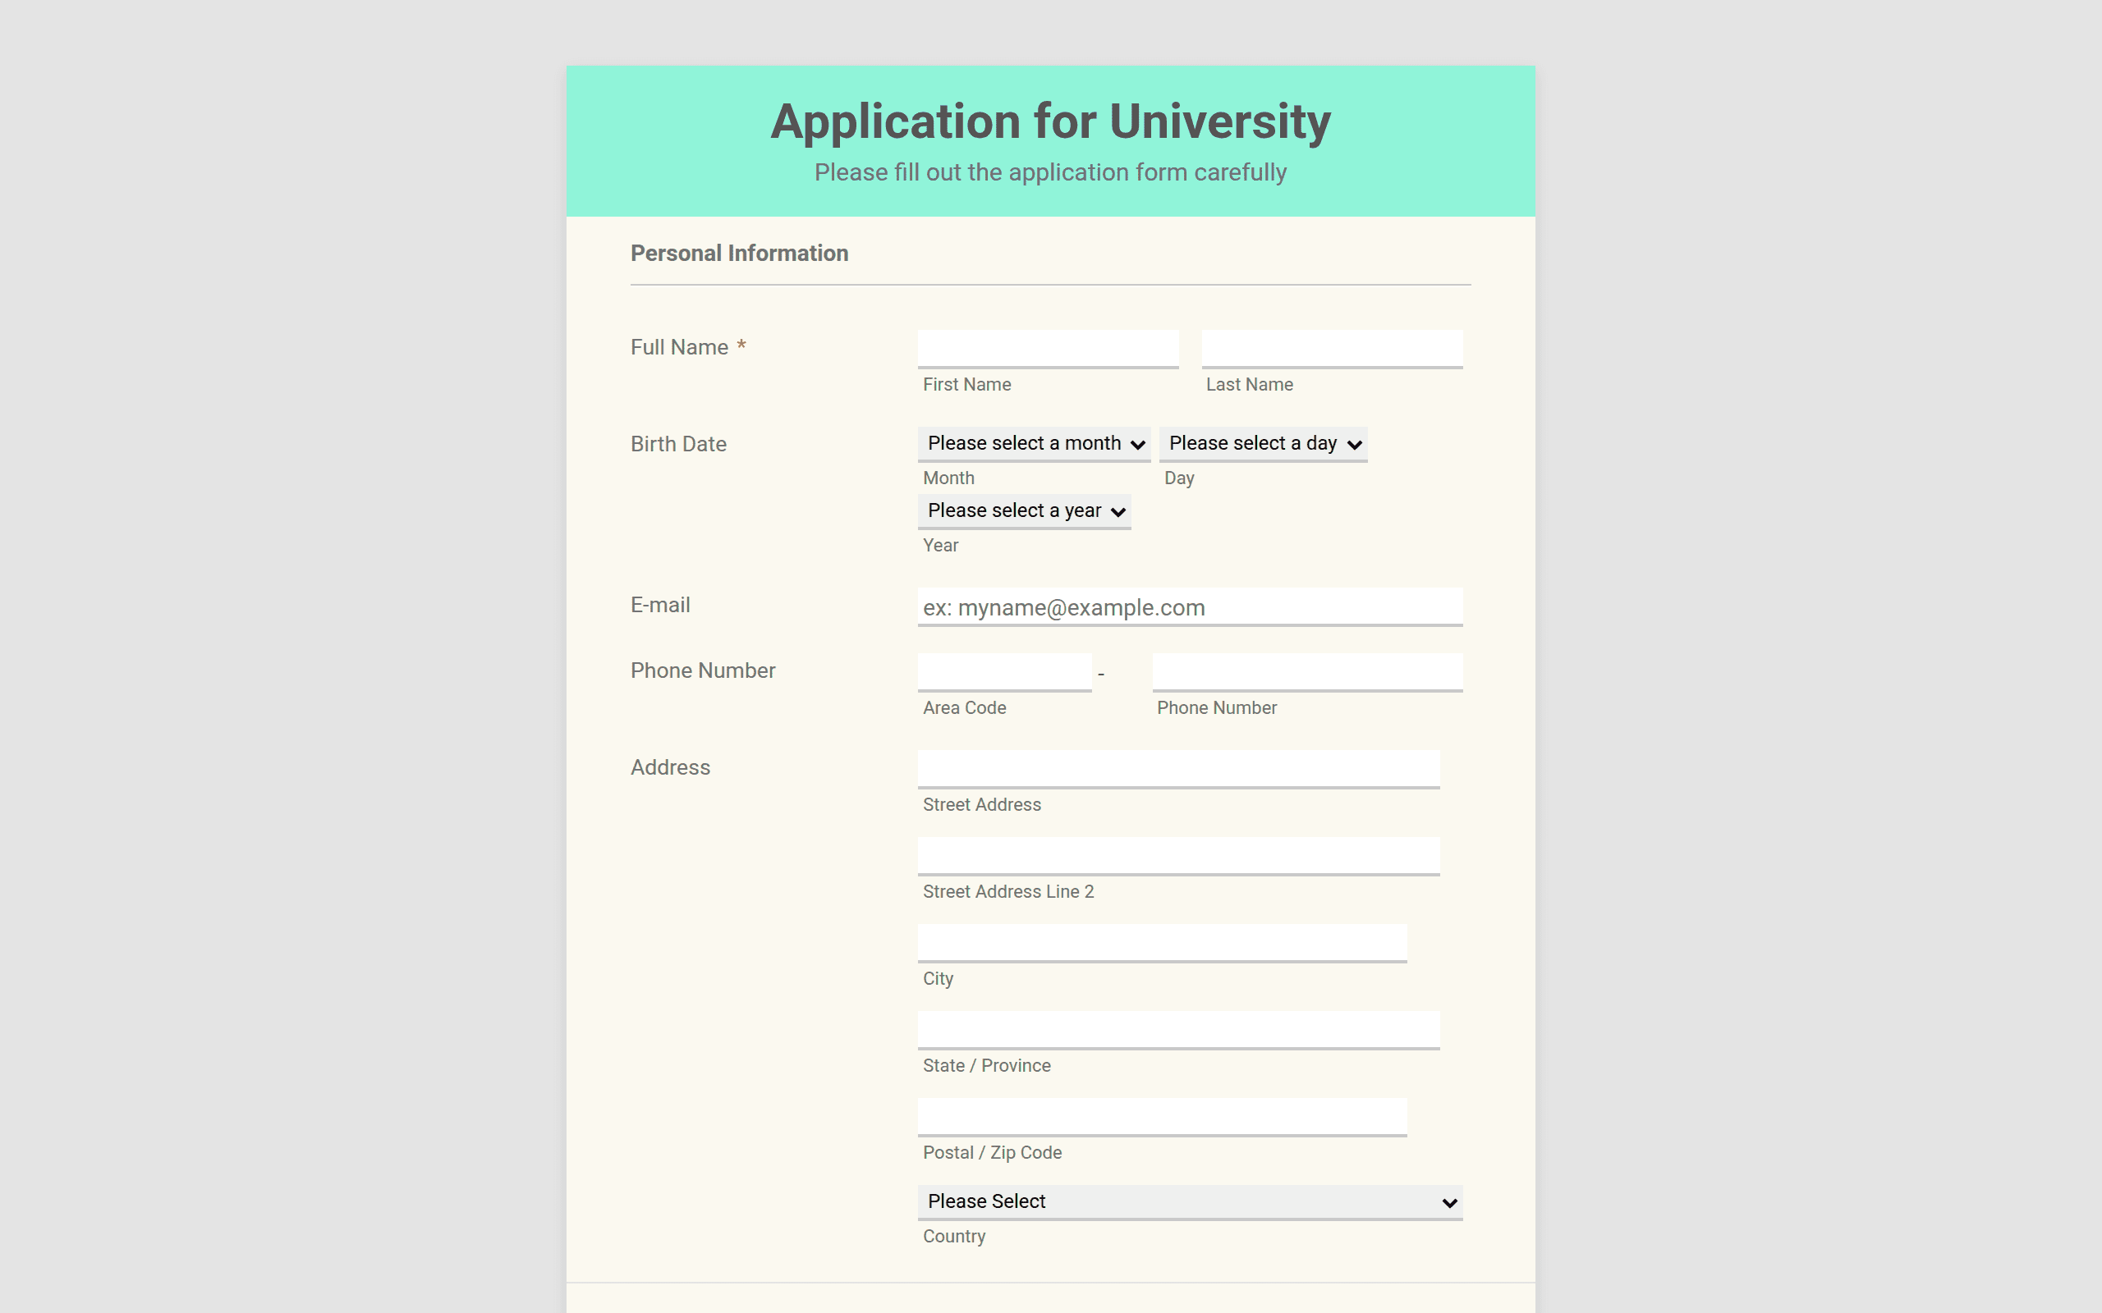Click the Address label
Viewport: 2102px width, 1313px height.
coord(670,767)
